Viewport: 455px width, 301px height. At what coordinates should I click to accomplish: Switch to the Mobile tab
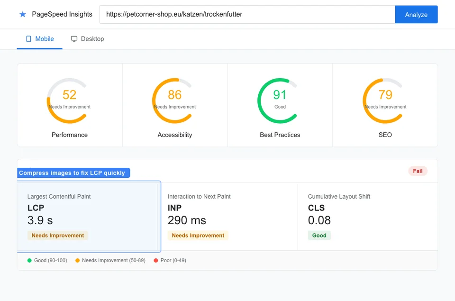(x=39, y=39)
